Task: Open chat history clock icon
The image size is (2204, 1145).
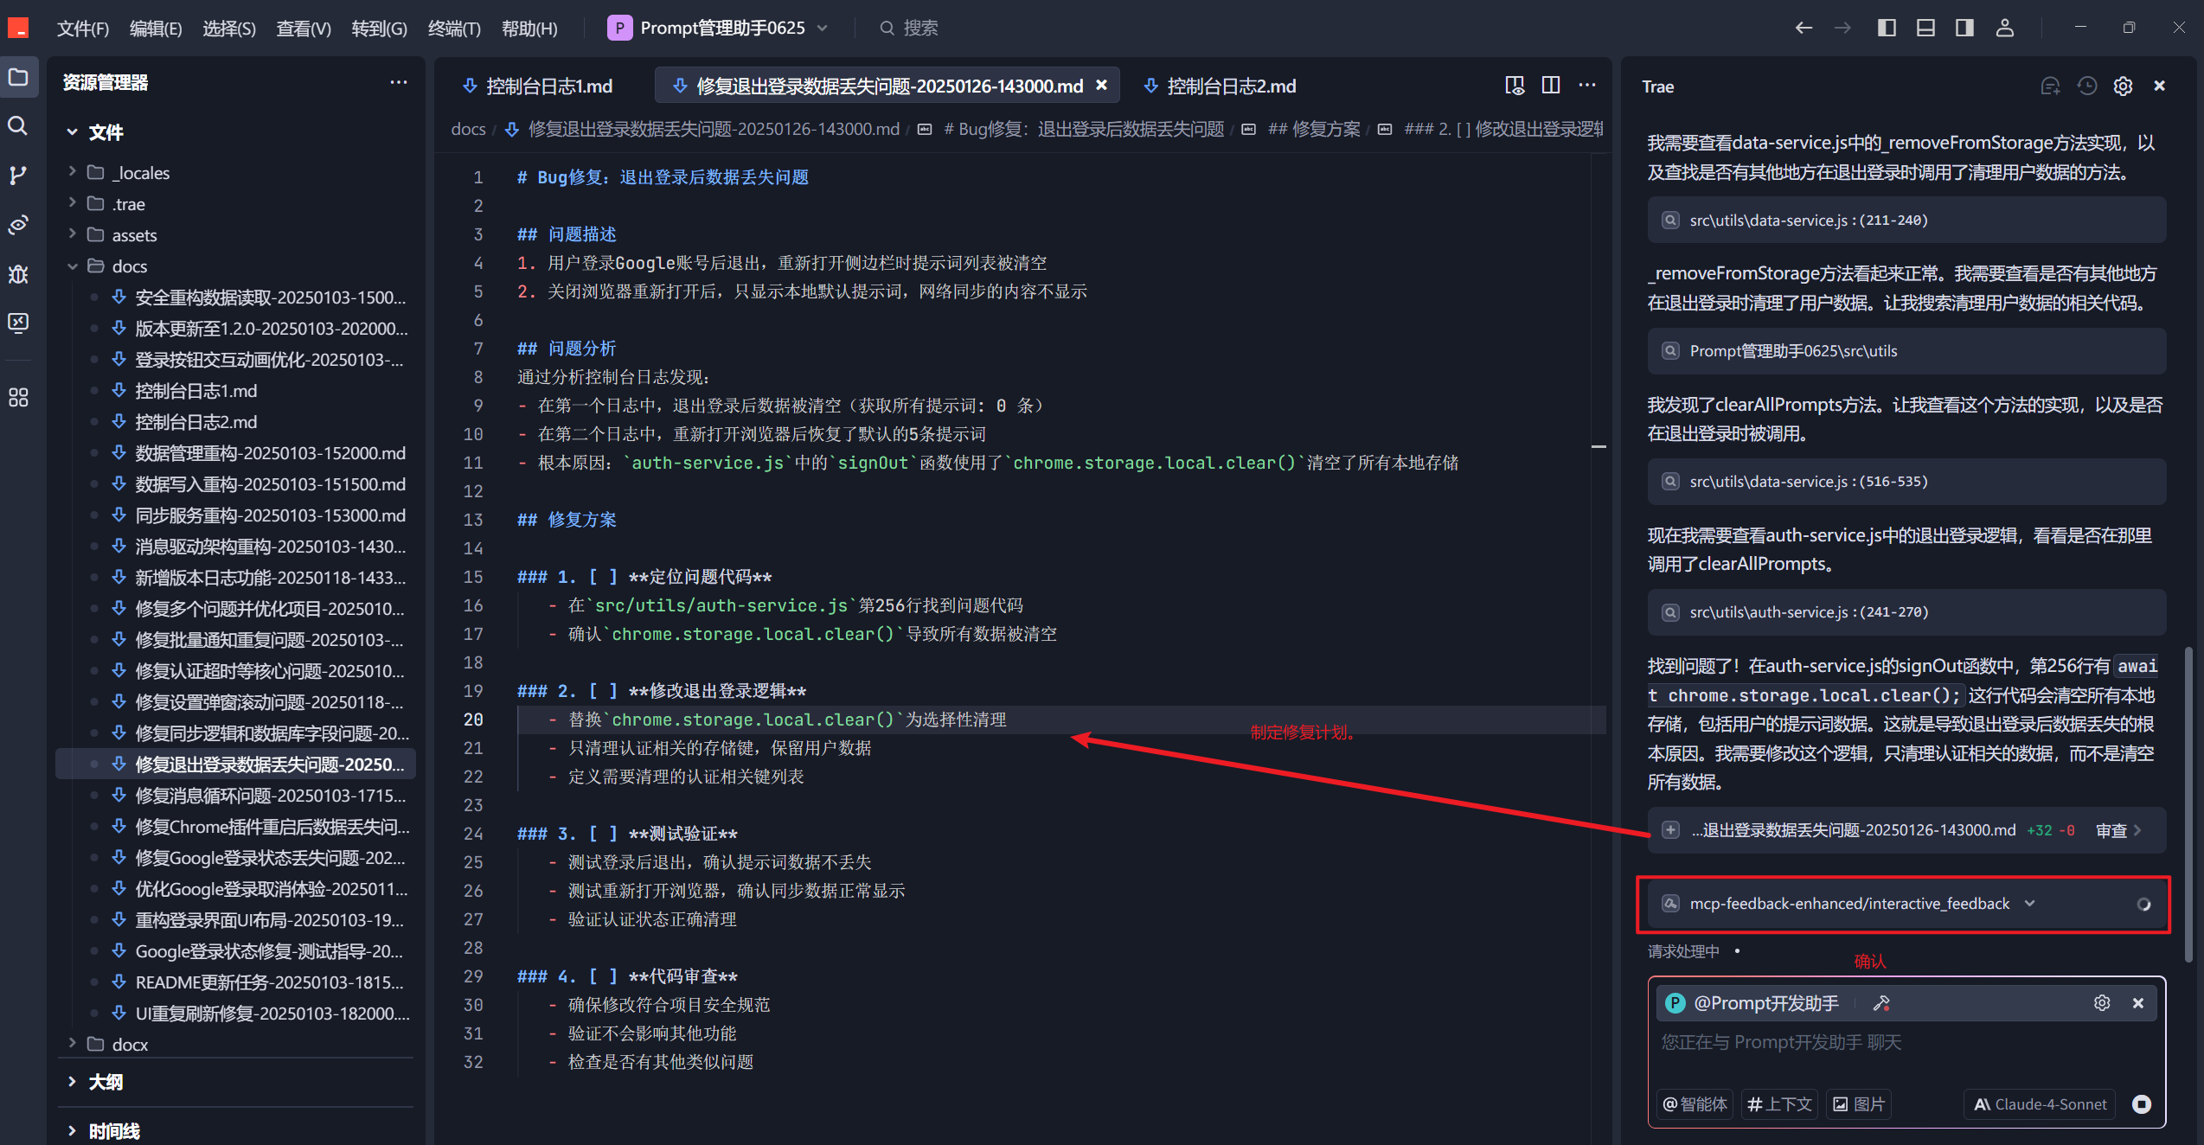Action: coord(2087,86)
